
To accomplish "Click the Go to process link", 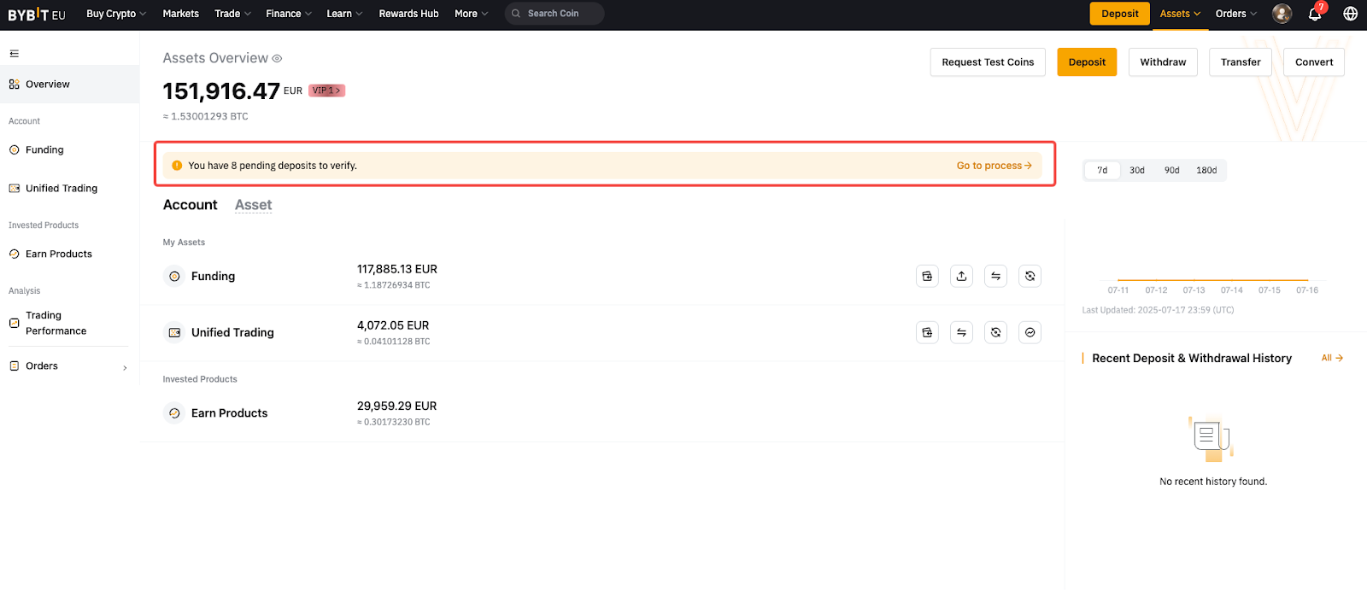I will tap(994, 166).
